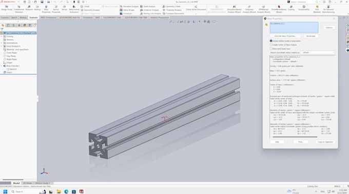Collapse the Boss-Extrude1 feature node

(2, 66)
